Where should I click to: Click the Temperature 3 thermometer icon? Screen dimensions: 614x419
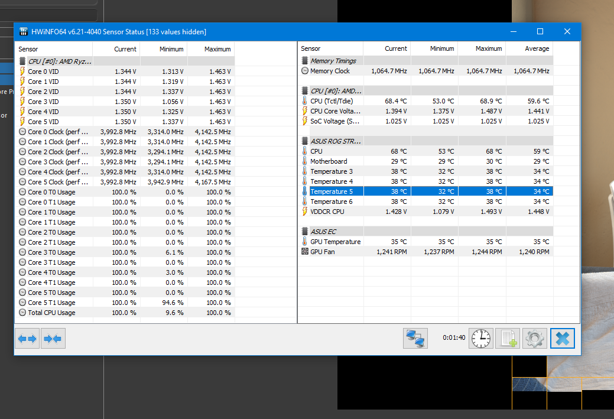point(305,171)
